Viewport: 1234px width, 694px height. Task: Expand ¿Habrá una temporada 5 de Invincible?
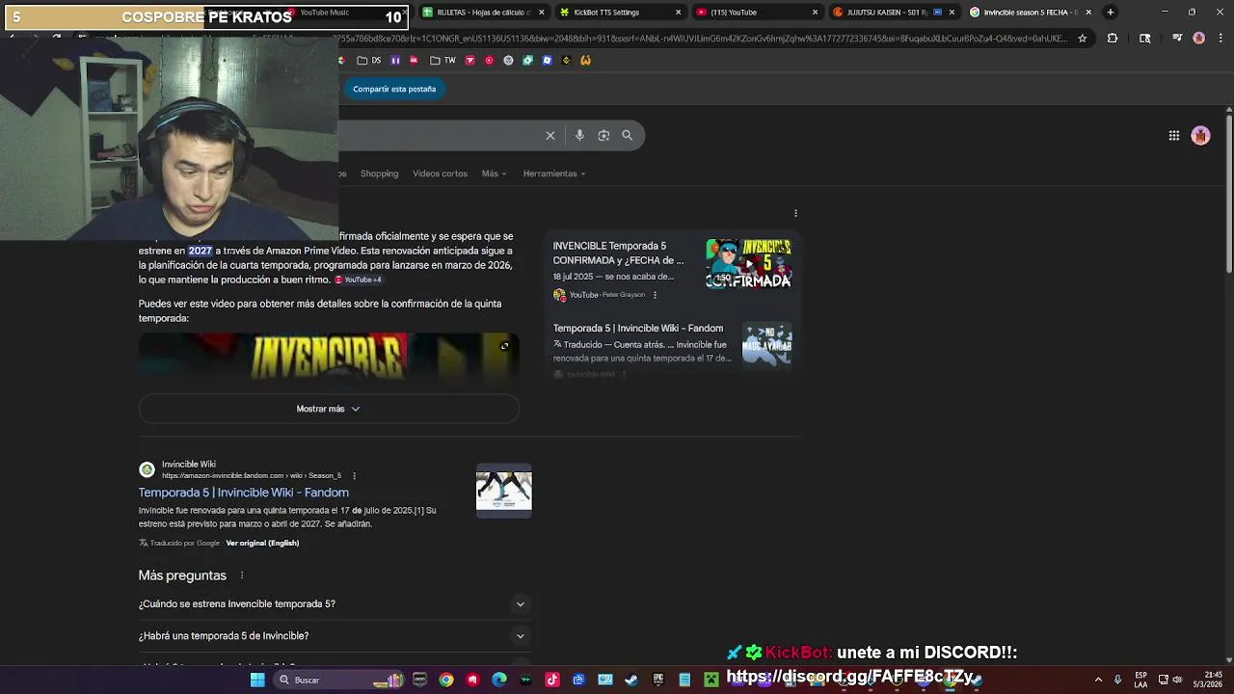click(334, 636)
